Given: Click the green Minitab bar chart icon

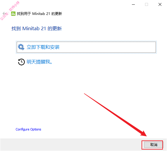Looking at the screenshot, I should pos(13,14).
